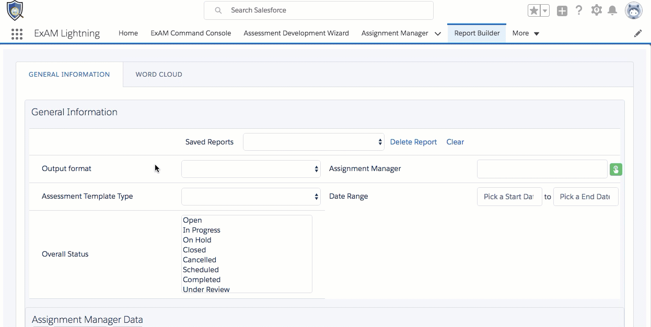Open the App Launcher grid
The image size is (651, 327).
point(17,34)
